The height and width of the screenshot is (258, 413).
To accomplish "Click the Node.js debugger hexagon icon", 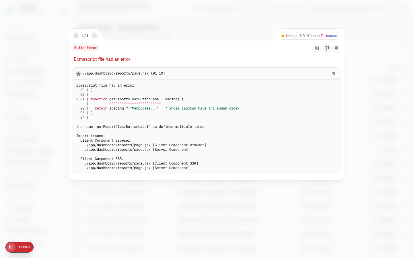I will coord(336,48).
